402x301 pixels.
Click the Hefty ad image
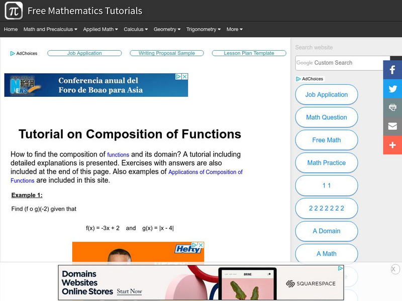pyautogui.click(x=138, y=252)
